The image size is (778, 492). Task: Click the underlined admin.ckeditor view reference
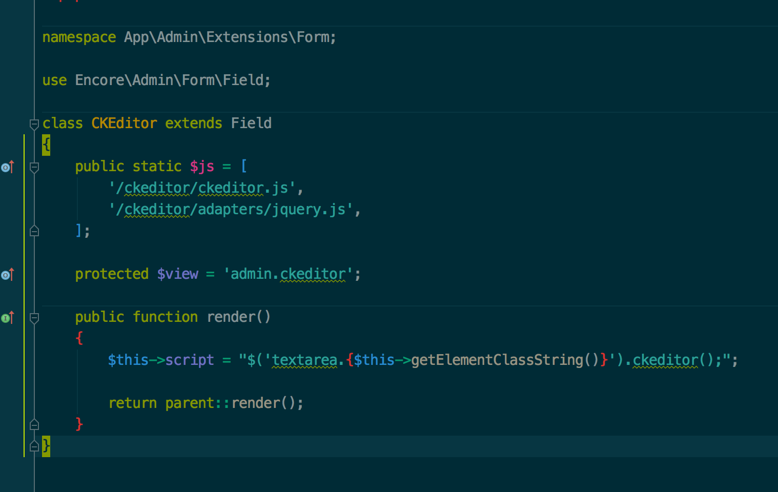[x=313, y=274]
